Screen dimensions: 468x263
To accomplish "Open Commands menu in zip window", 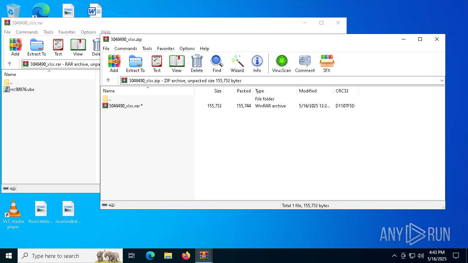I will point(126,49).
